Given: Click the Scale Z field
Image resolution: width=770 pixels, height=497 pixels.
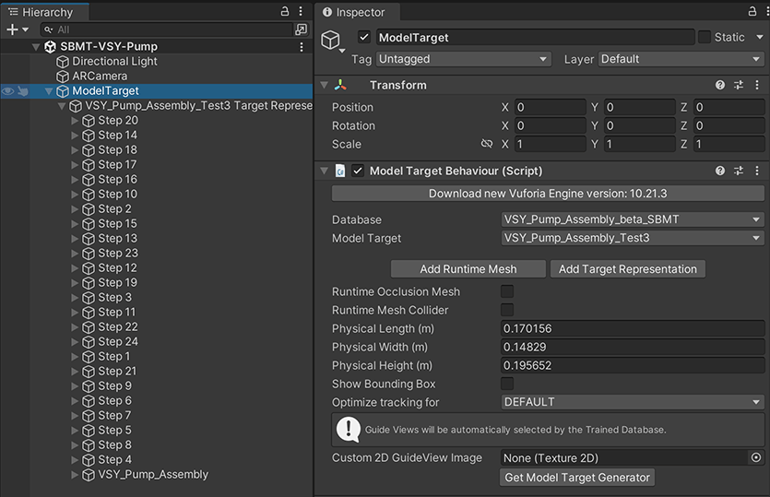Looking at the screenshot, I should point(729,144).
